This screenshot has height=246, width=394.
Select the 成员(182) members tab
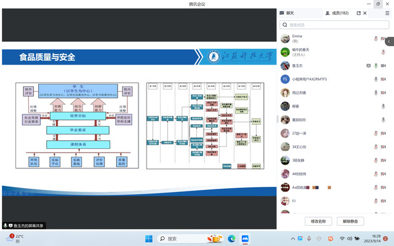[x=336, y=12]
